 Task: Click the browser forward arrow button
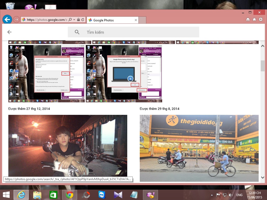(x=16, y=20)
